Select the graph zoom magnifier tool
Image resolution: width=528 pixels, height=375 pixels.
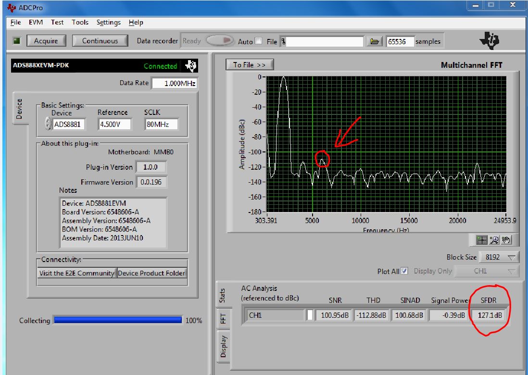coord(494,240)
